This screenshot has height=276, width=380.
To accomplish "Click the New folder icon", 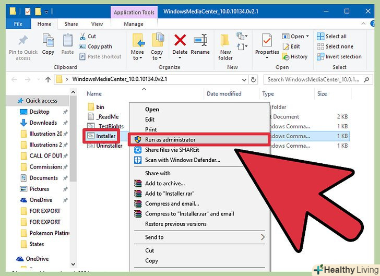I will click(x=225, y=40).
